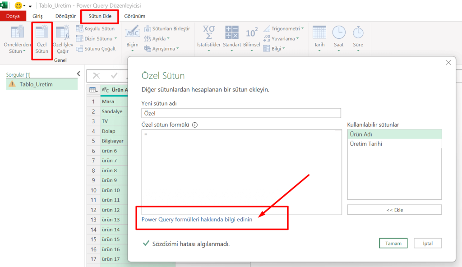Viewport: 462px width, 267px height.
Task: Select the Masa cell
Action: [114, 101]
